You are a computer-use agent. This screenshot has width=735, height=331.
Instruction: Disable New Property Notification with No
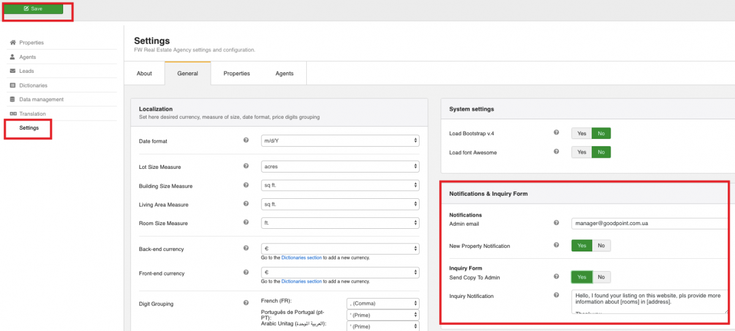pyautogui.click(x=601, y=246)
